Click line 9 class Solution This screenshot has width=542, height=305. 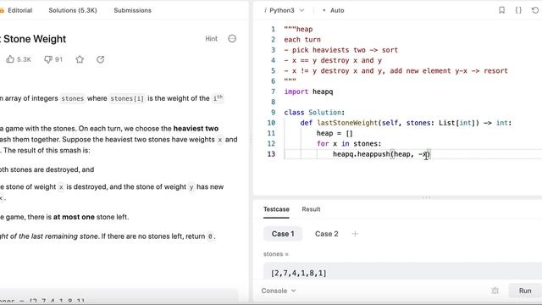[314, 113]
